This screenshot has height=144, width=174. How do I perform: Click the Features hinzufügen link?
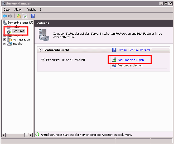130,60
